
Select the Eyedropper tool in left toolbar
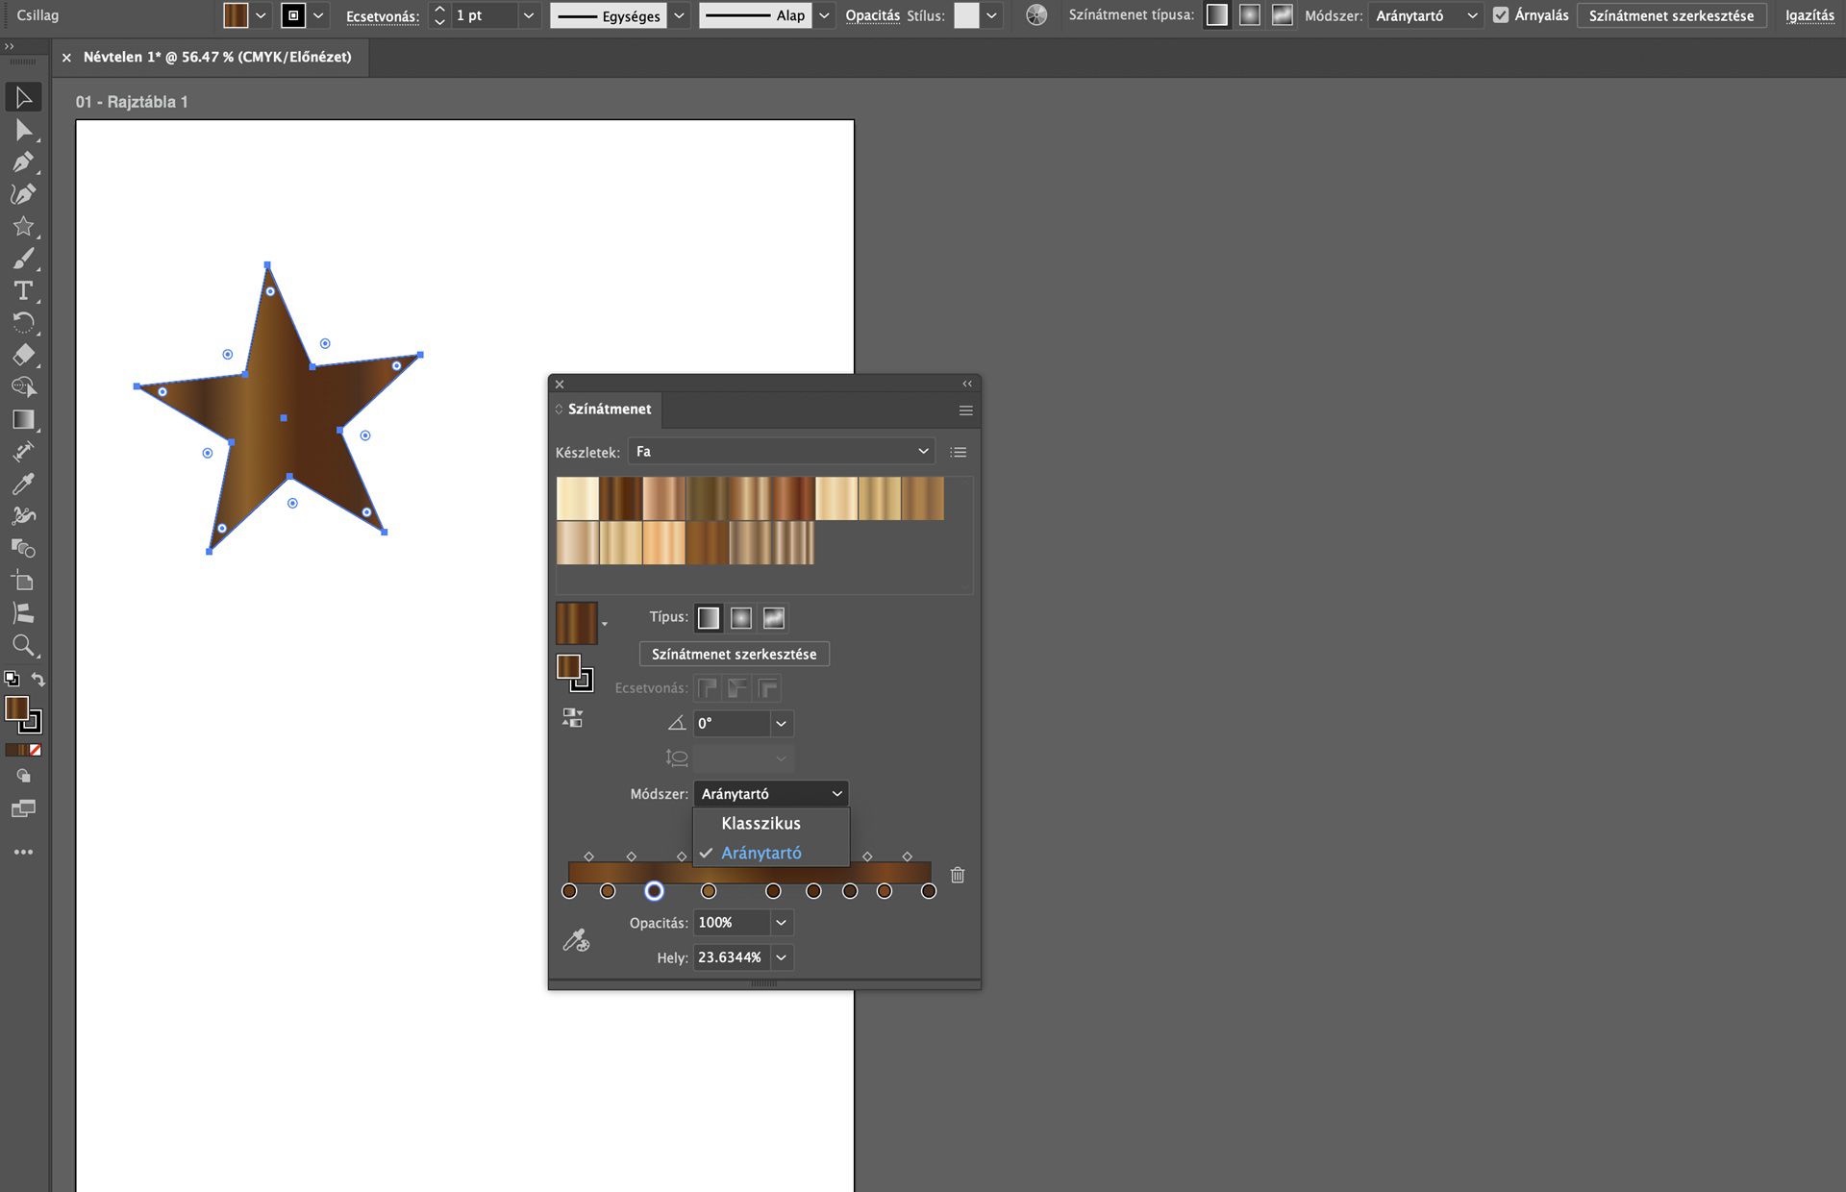[x=23, y=484]
